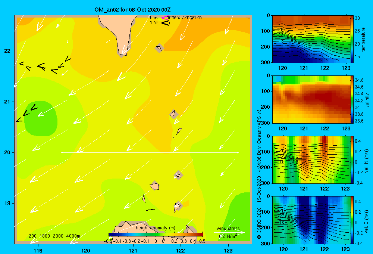The height and width of the screenshot is (254, 373).
Task: Click the '4000m' depth legend entry
Action: (73, 236)
